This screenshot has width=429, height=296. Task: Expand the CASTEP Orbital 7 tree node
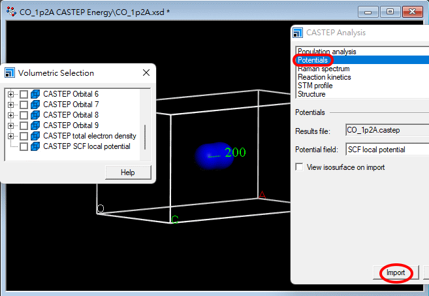10,105
